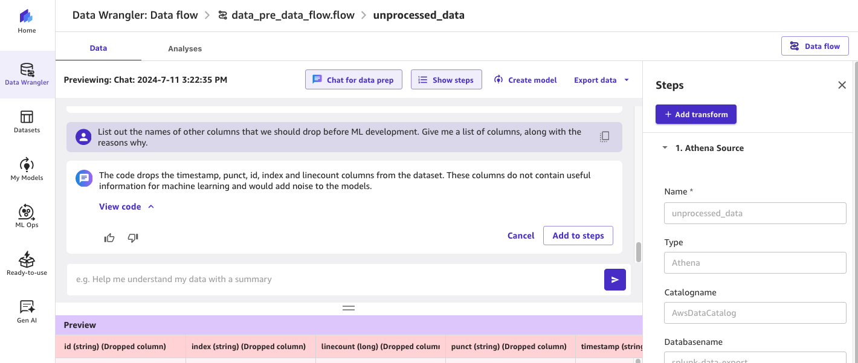This screenshot has width=858, height=363.
Task: Select the Ready-to-use models icon
Action: 27,263
